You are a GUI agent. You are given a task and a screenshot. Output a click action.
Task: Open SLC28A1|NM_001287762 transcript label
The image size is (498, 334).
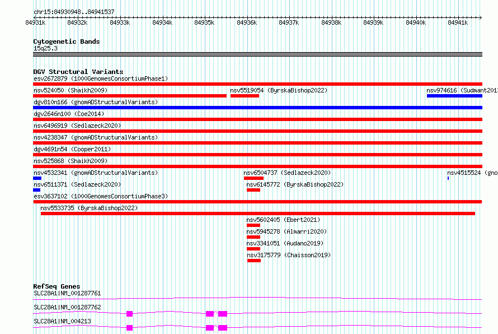[x=67, y=307]
